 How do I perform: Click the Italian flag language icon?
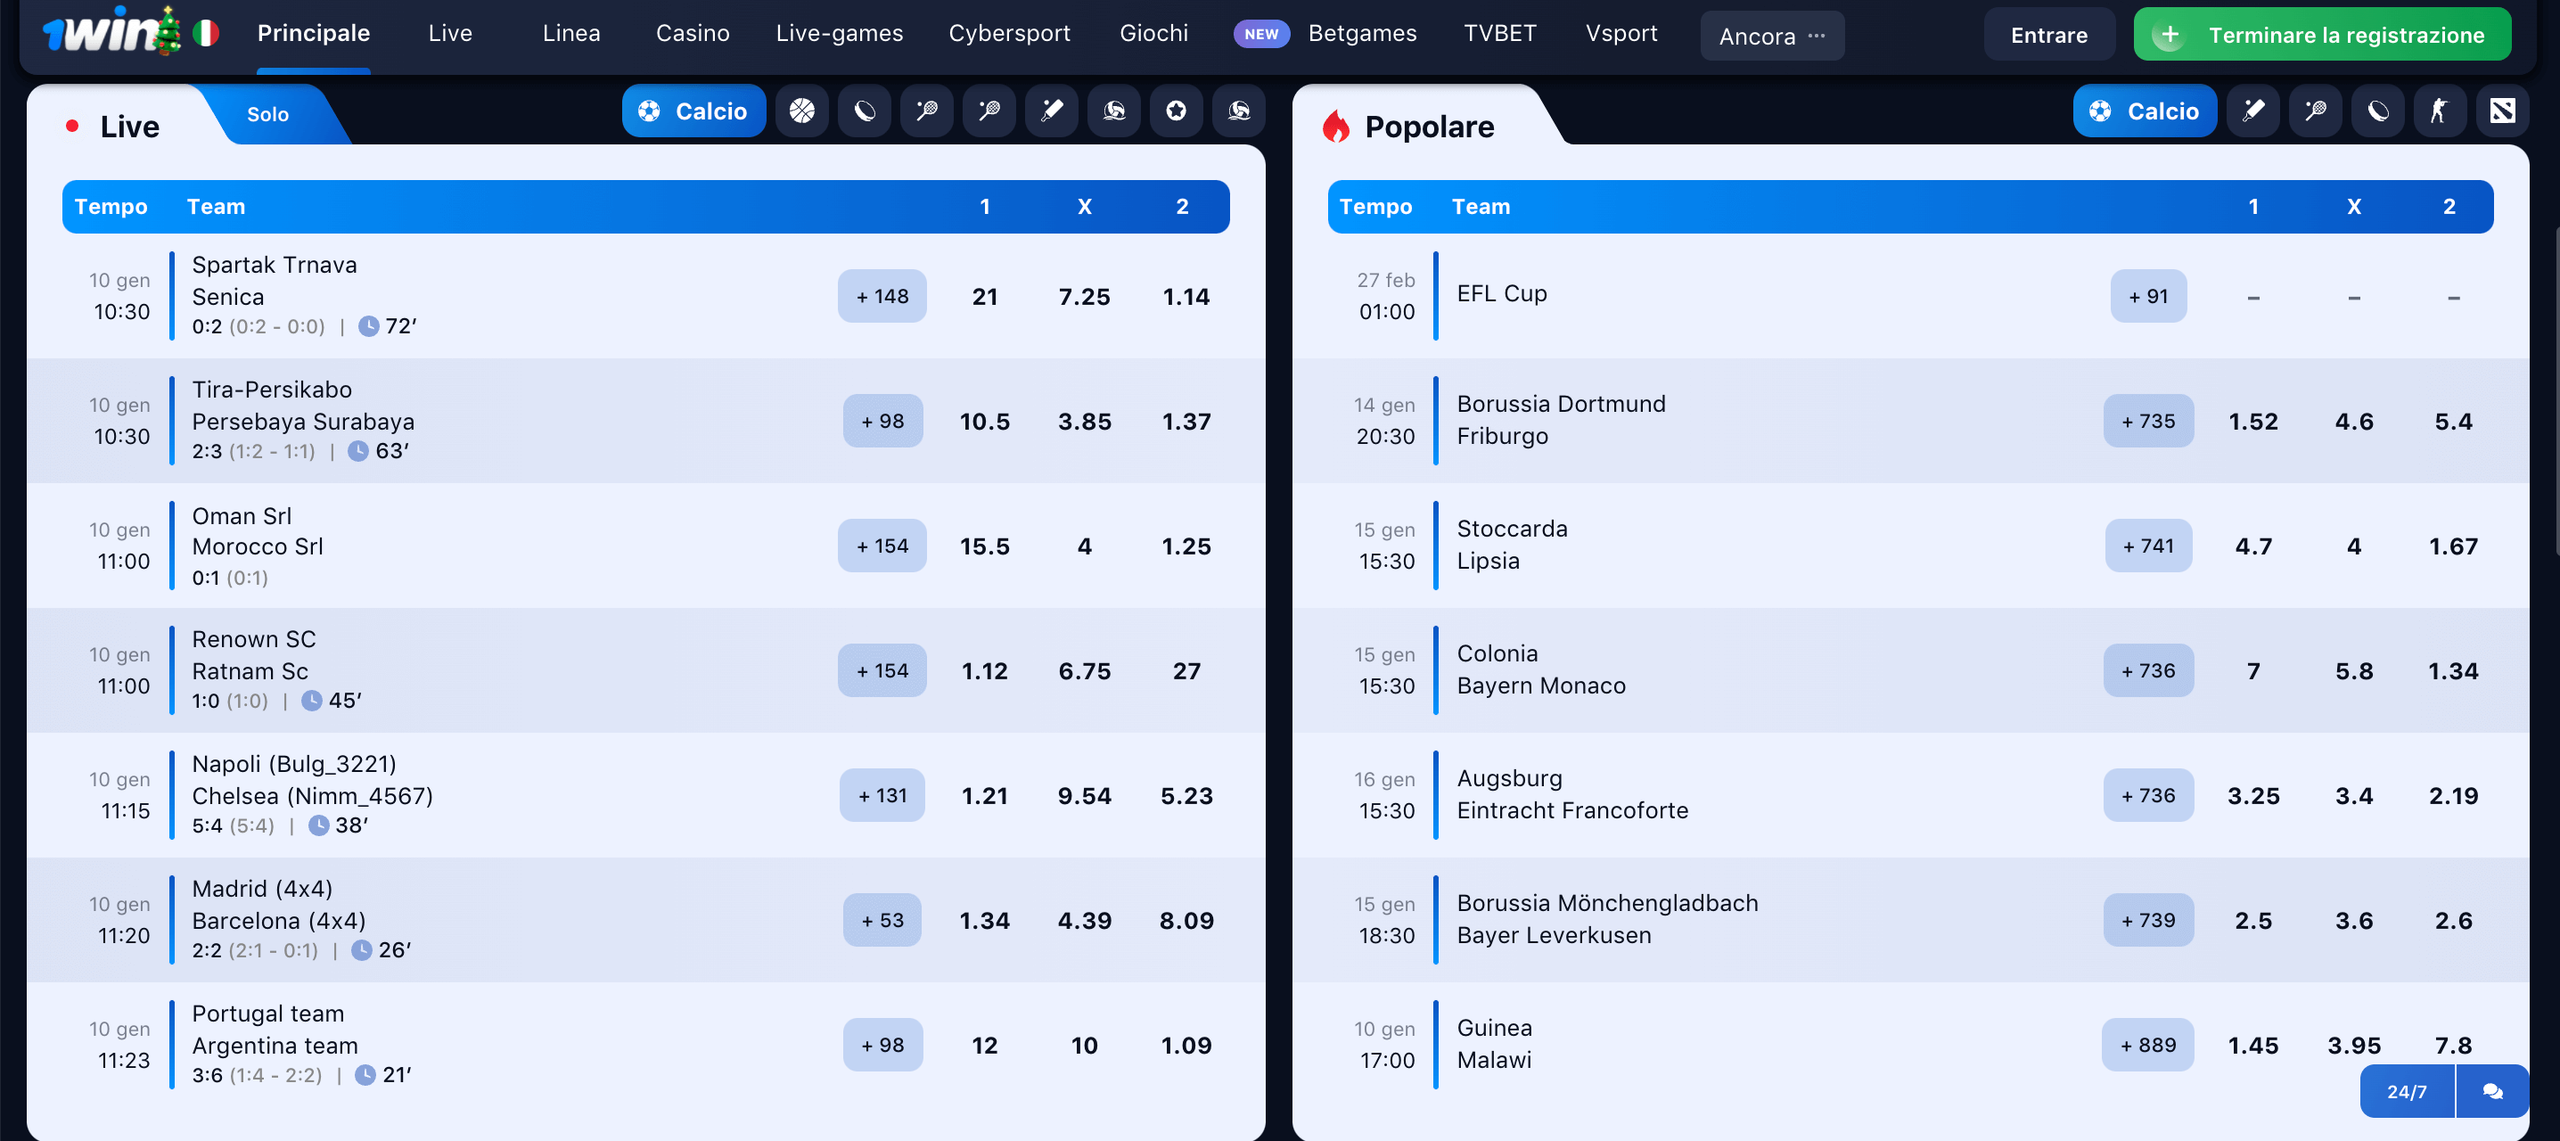206,34
